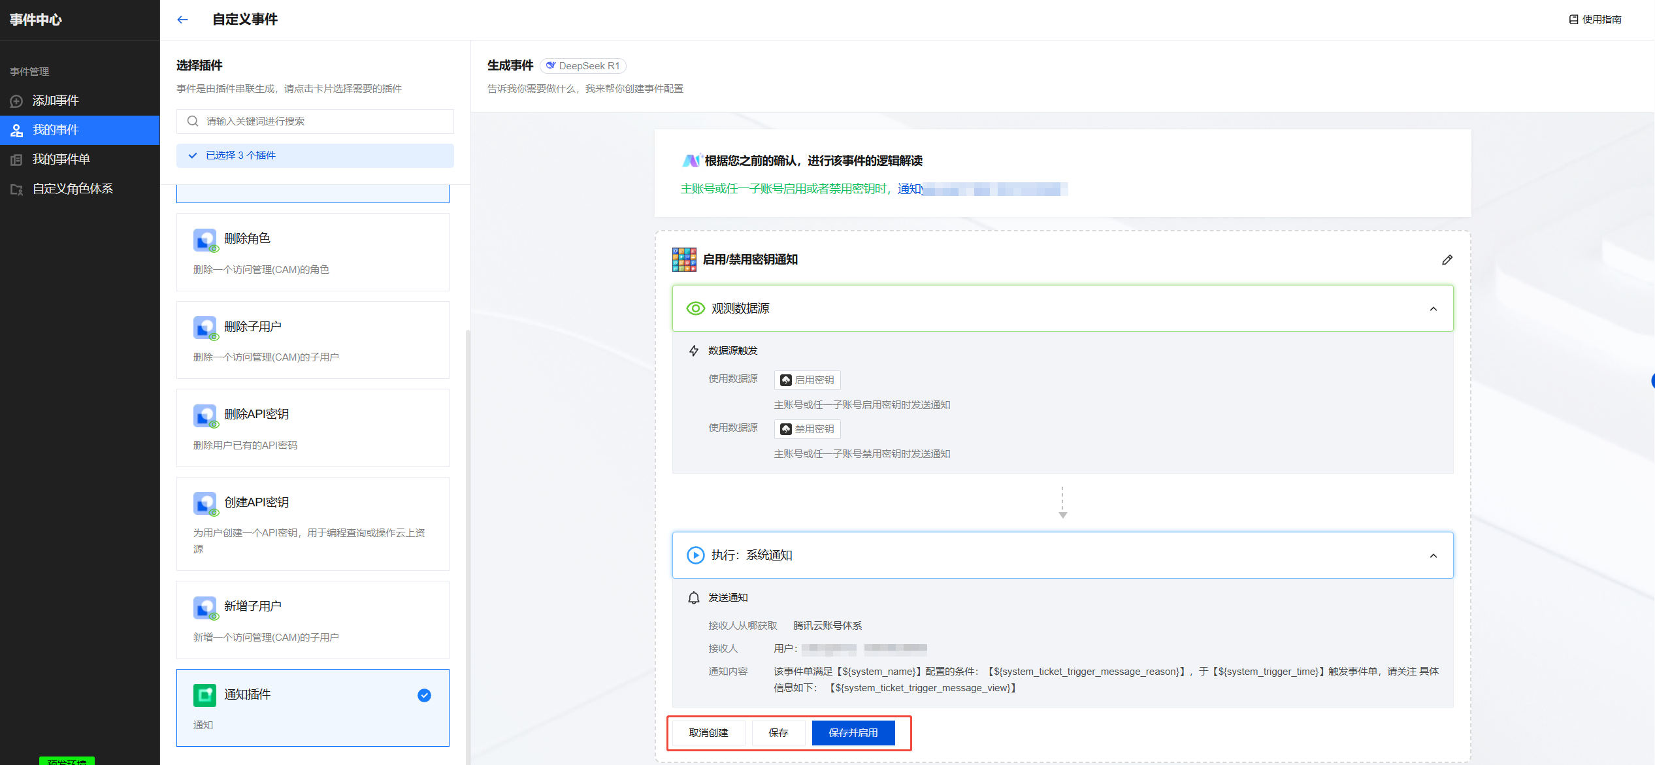The height and width of the screenshot is (765, 1655).
Task: Click the 删除角色 plugin icon
Action: [205, 240]
